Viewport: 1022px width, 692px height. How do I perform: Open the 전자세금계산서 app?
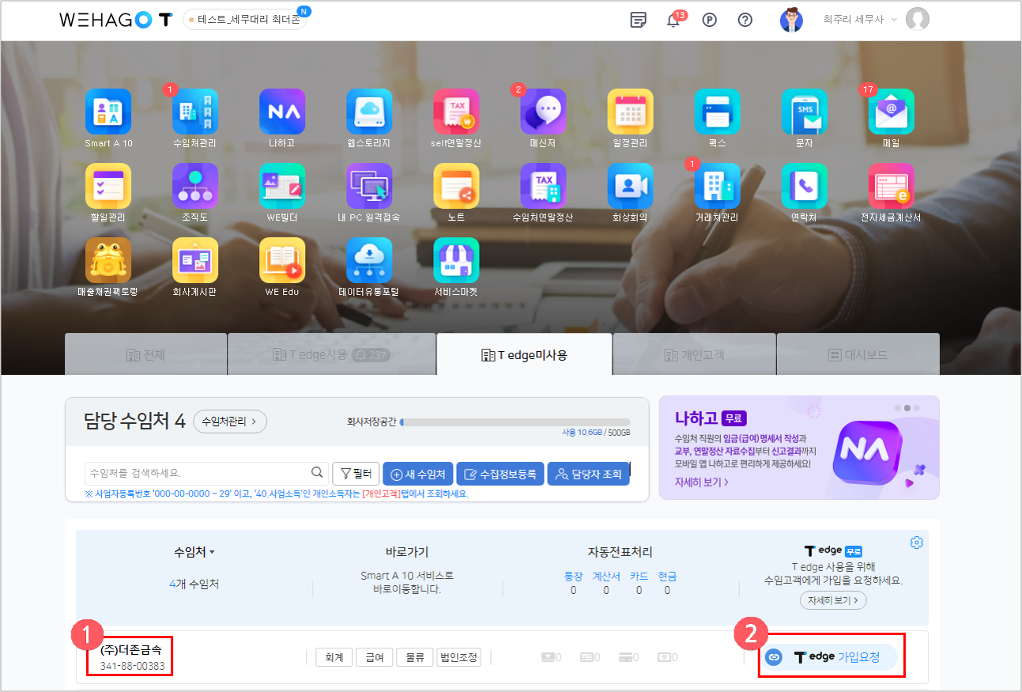click(891, 186)
